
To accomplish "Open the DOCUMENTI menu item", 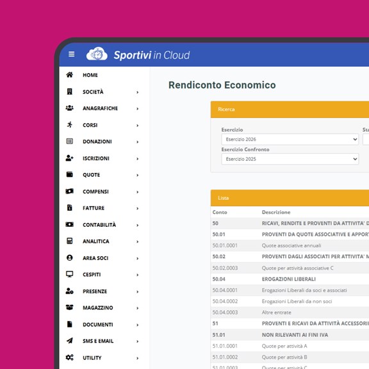I will 98,325.
